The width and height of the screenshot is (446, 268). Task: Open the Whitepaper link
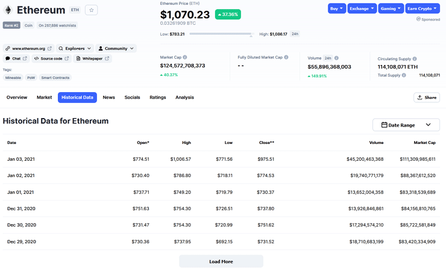[x=92, y=58]
